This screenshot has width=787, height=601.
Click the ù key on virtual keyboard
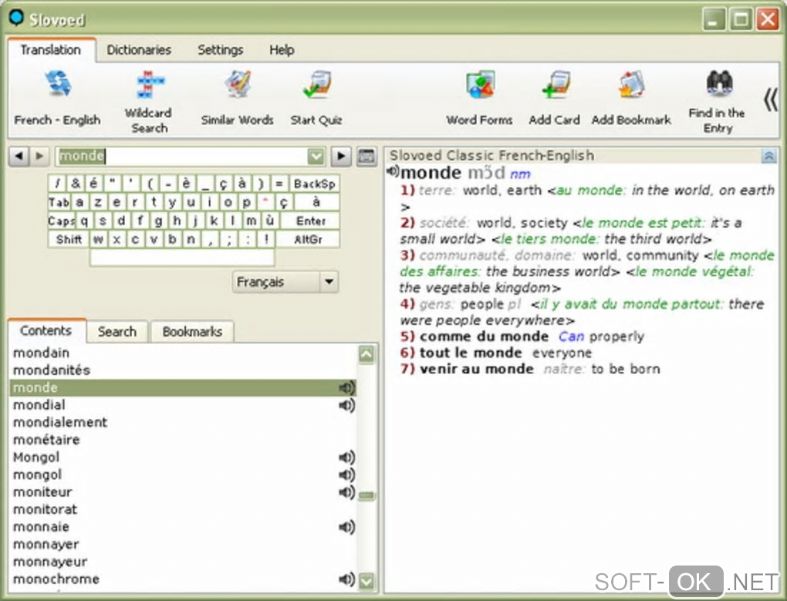coord(269,221)
